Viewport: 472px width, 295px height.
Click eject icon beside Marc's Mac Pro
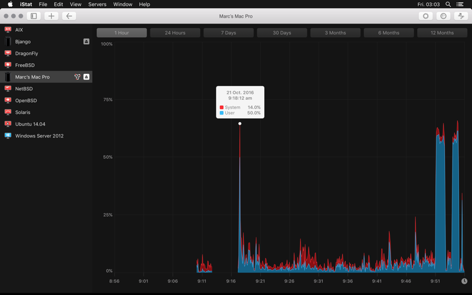coord(86,77)
